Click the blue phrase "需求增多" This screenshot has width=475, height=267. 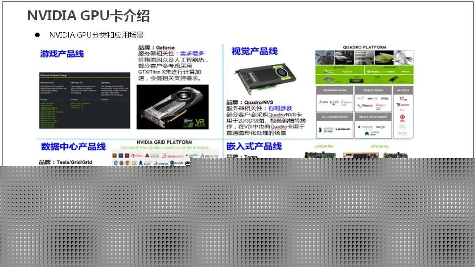192,53
